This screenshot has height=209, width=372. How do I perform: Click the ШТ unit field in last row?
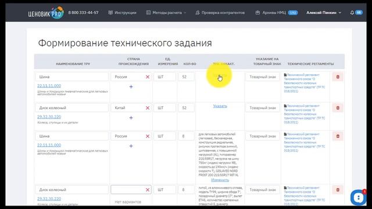(164, 190)
